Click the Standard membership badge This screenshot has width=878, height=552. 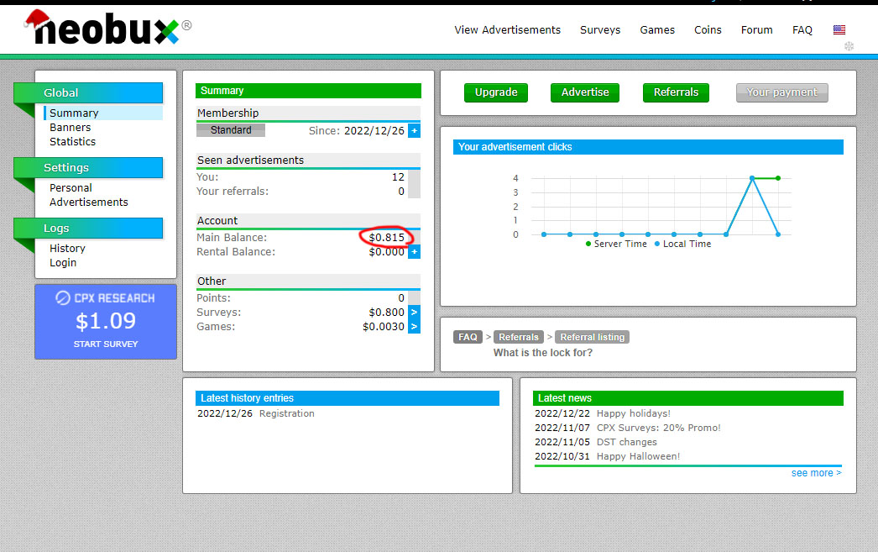[x=231, y=130]
